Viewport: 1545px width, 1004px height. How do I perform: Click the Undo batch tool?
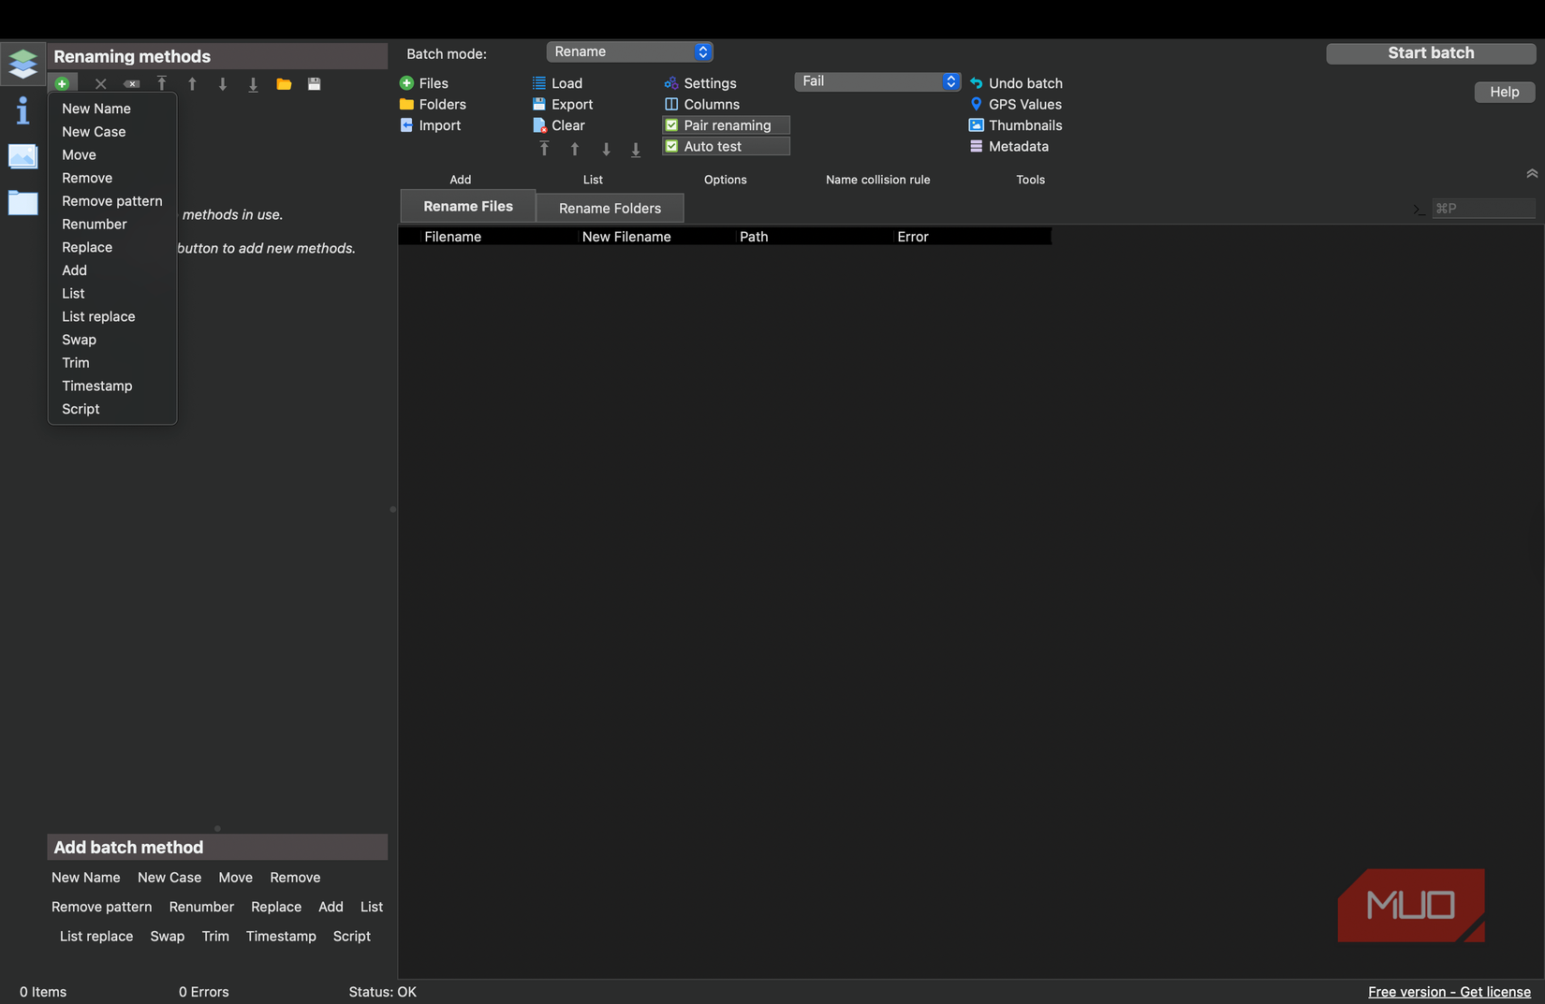click(1016, 83)
